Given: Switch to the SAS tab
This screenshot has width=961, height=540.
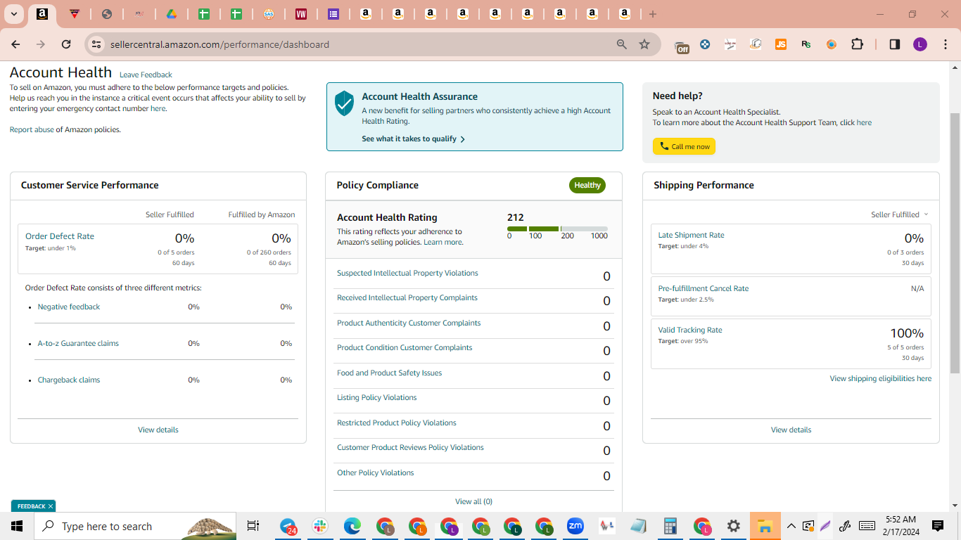Looking at the screenshot, I should click(269, 14).
